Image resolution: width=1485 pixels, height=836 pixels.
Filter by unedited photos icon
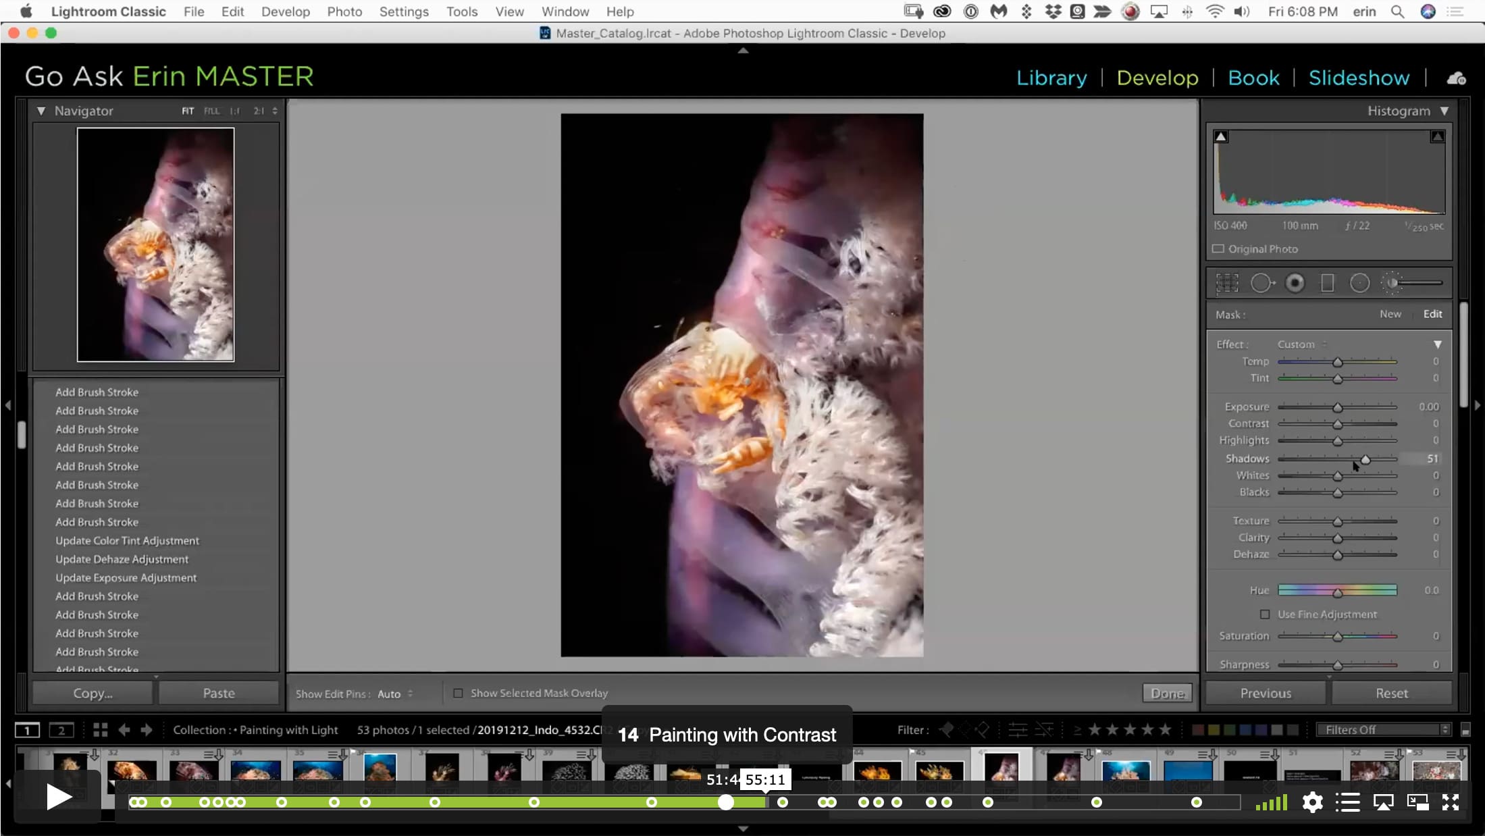[x=1044, y=729]
